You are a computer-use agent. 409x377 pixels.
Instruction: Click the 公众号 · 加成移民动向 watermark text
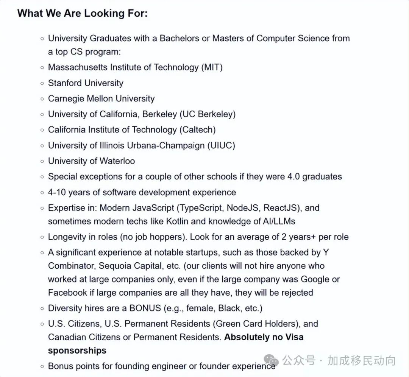coord(339,360)
